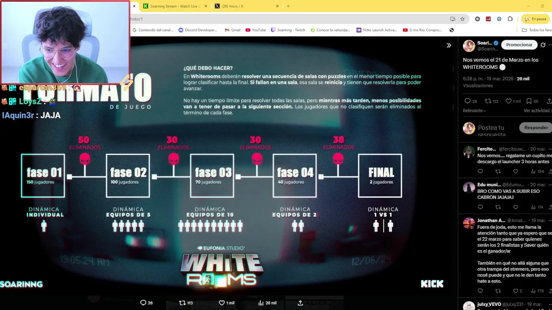Like the post via 1 mil heart in sidebar
The image size is (552, 310).
(x=513, y=101)
